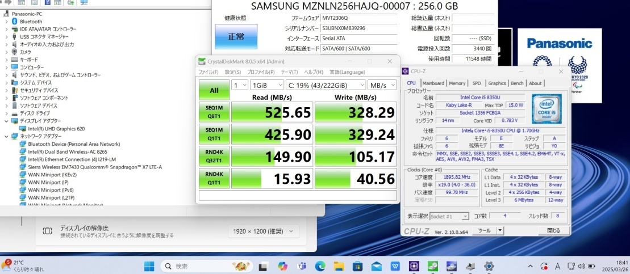
Task: Open Microsoft Store from the taskbar
Action: (x=357, y=266)
